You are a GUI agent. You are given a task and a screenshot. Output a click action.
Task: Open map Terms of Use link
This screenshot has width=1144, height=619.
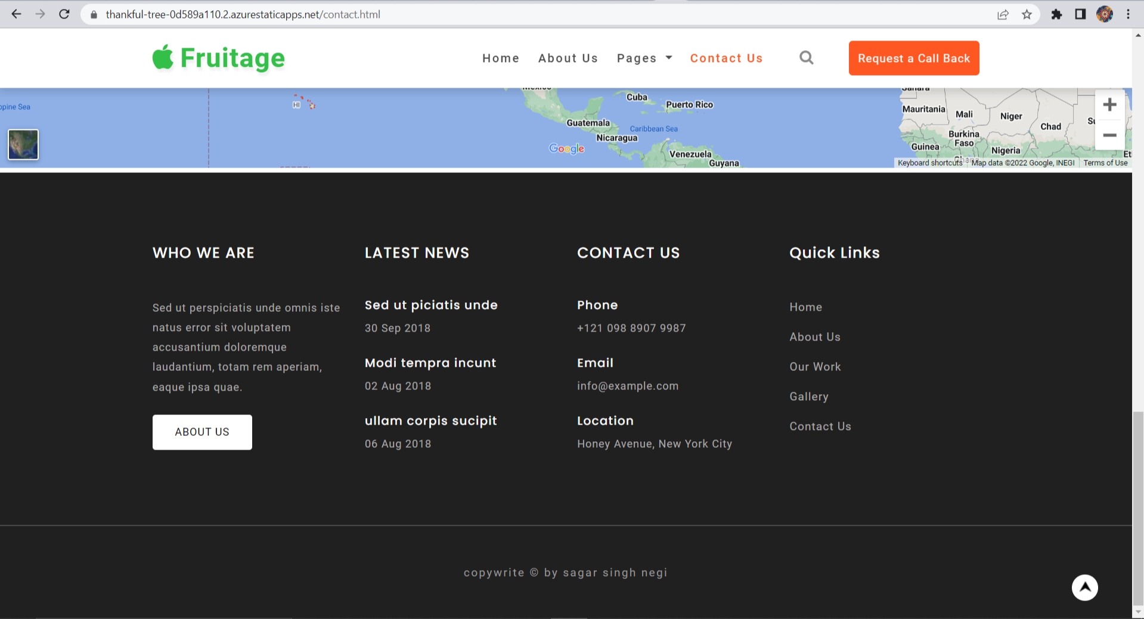tap(1105, 163)
